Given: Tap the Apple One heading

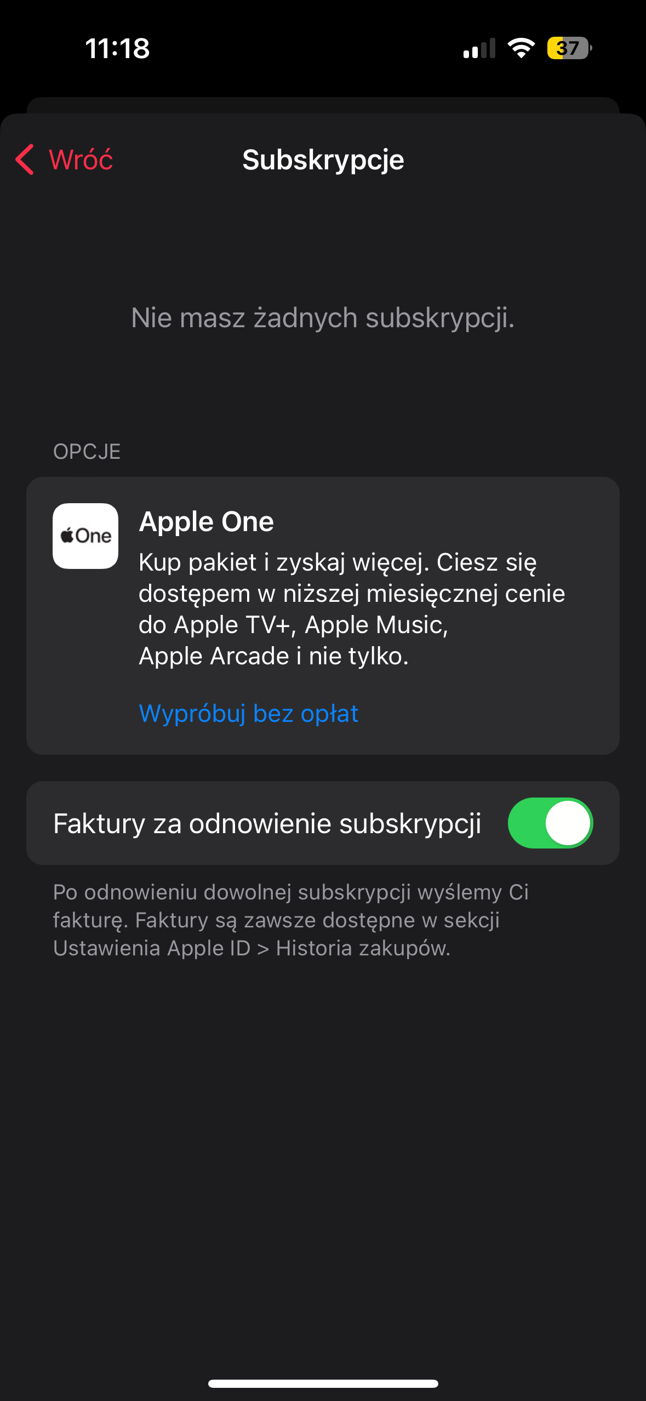Looking at the screenshot, I should 206,521.
